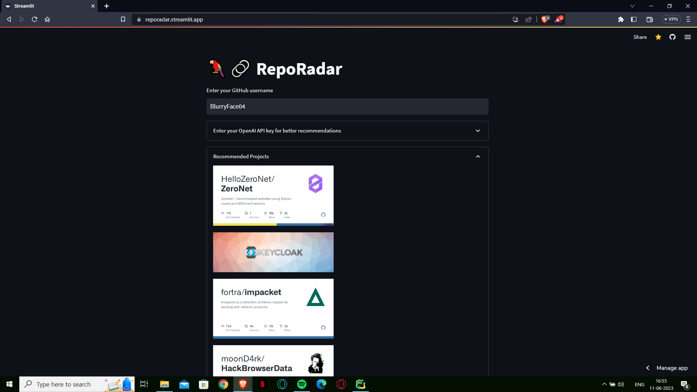Open the Streamlit hamburger menu

coord(688,37)
